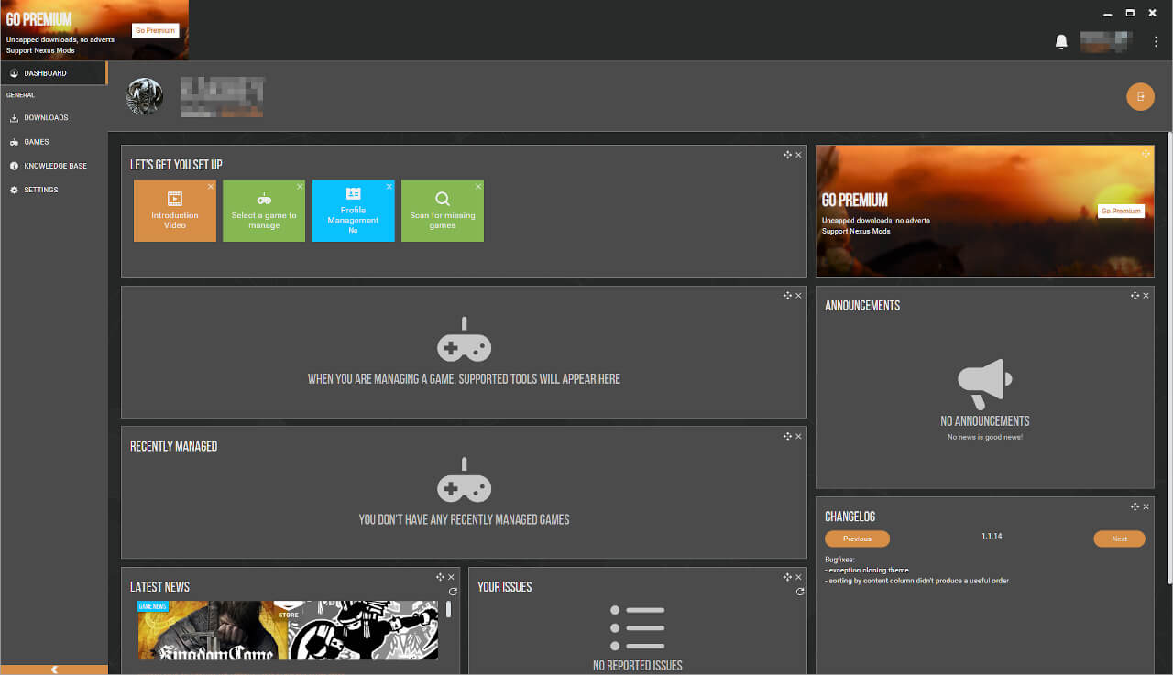Open the notifications bell

coord(1061,41)
